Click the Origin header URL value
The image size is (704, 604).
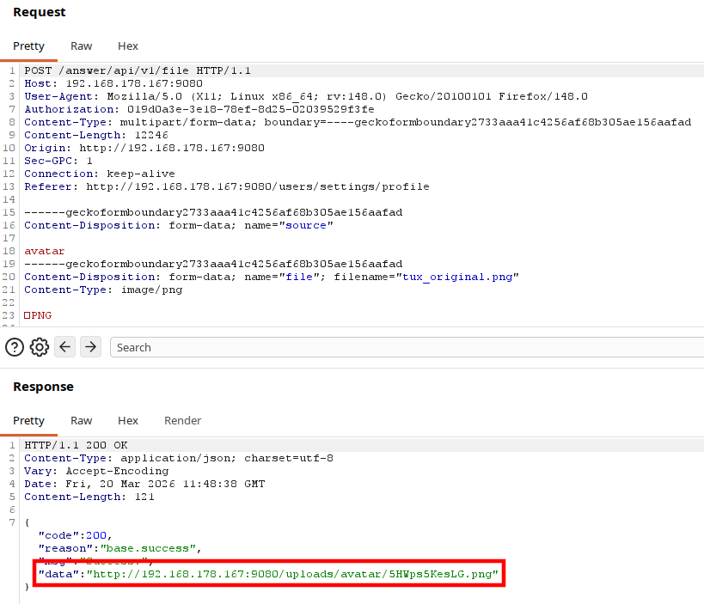(x=172, y=148)
